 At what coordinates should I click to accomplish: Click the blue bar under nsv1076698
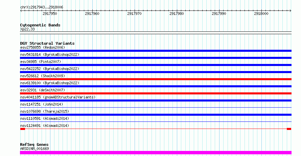point(156,115)
